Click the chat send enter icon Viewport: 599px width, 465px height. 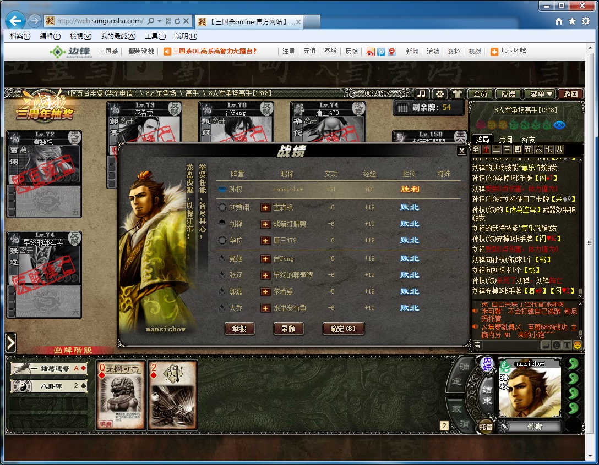546,345
